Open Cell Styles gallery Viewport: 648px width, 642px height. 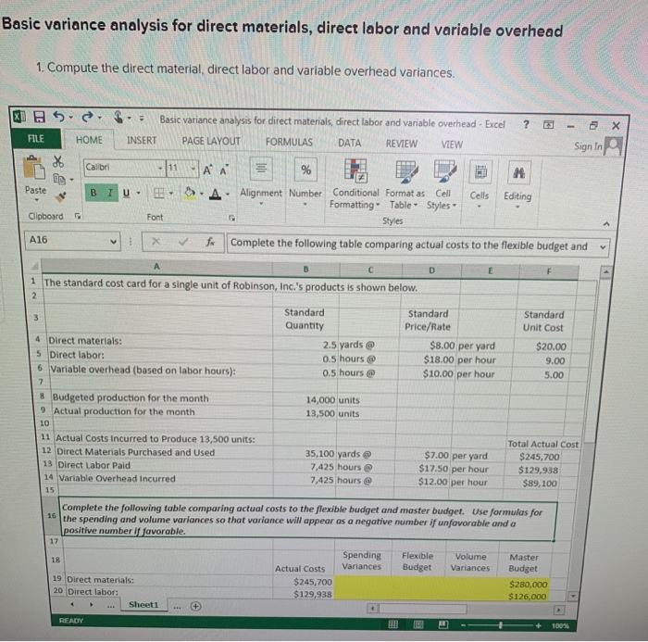(442, 185)
